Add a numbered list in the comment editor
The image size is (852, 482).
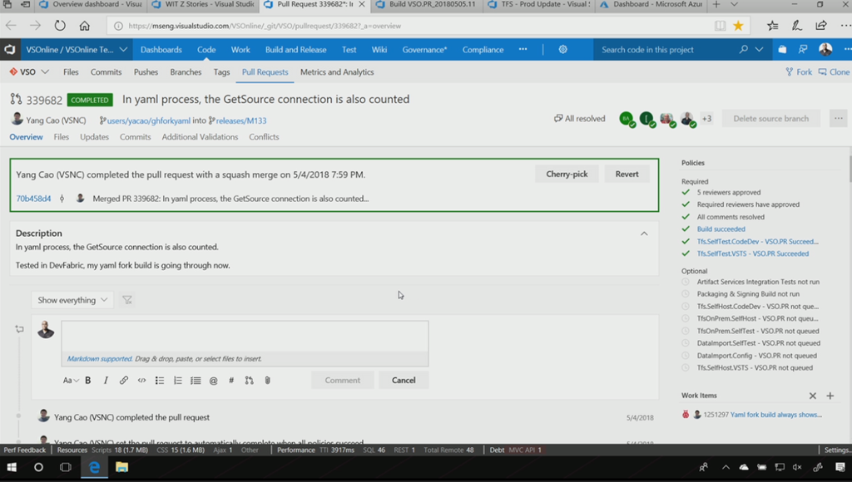pos(178,381)
